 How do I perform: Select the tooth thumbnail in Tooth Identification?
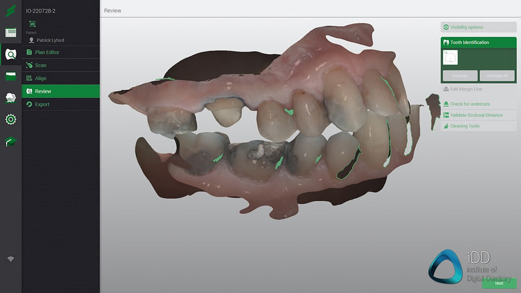tap(450, 58)
